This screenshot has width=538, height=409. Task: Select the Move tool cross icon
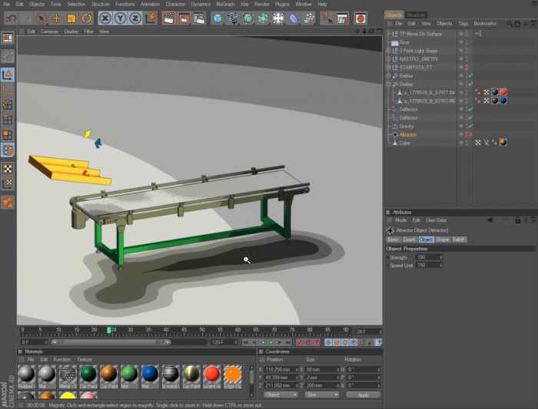(56, 18)
